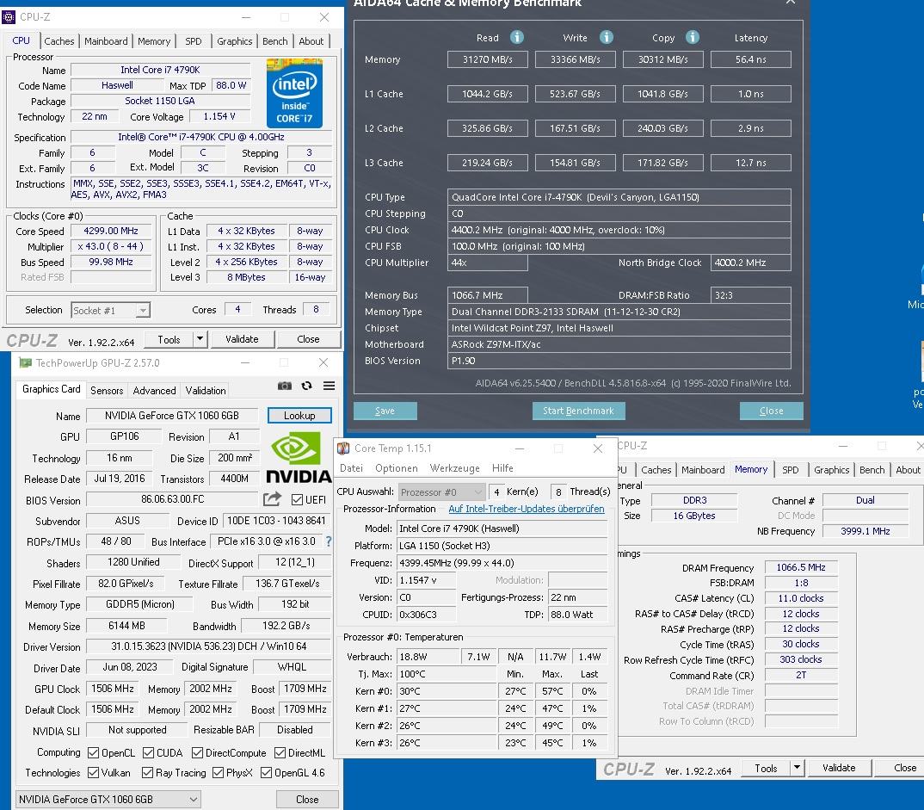Switch to the SPD tab in the top CPU-Z window
The height and width of the screenshot is (810, 924).
194,41
